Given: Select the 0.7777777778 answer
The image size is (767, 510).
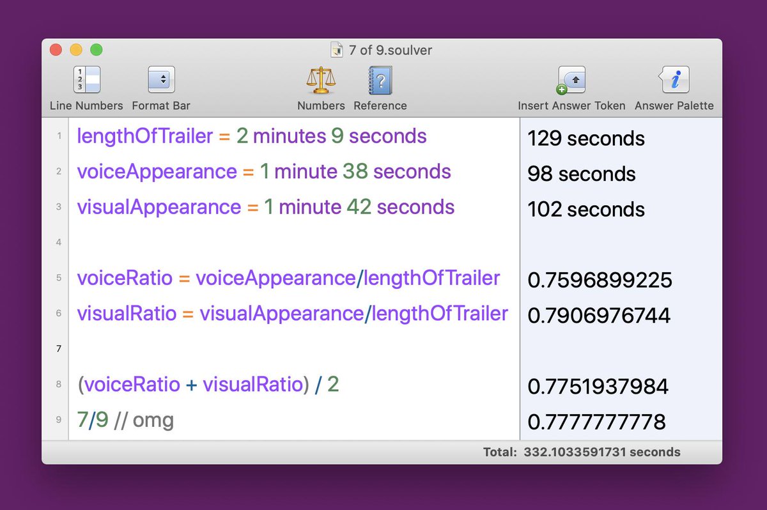Looking at the screenshot, I should 597,422.
